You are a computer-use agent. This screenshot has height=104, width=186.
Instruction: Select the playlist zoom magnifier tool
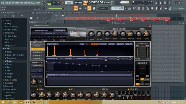pos(57,13)
